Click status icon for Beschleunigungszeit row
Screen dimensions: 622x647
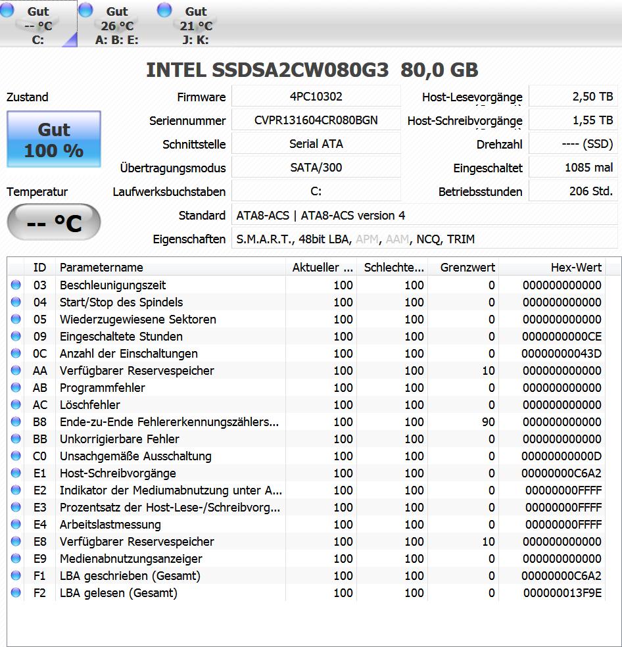tap(16, 285)
